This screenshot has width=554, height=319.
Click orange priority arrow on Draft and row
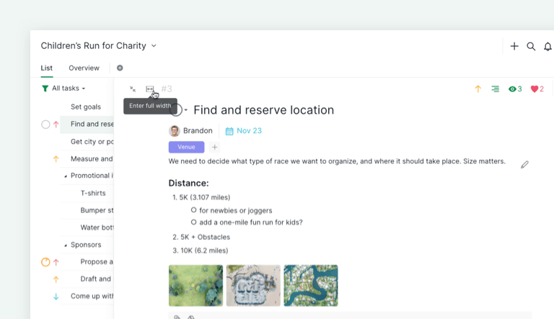(56, 279)
